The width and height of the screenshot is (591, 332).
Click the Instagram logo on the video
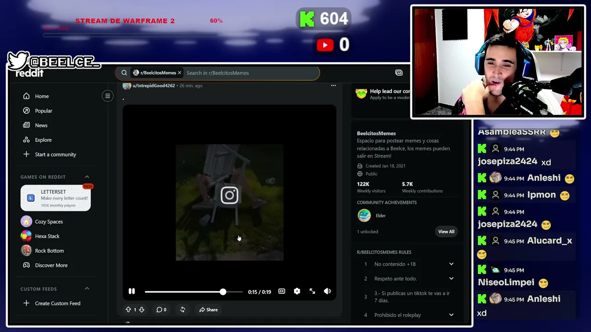pos(229,195)
